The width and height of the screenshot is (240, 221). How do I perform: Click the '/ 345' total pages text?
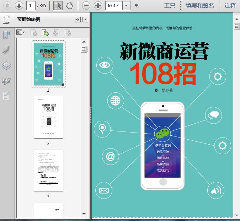point(42,6)
